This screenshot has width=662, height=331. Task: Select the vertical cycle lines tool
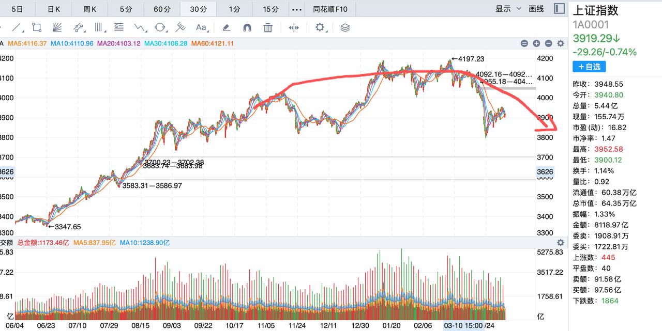coord(99,27)
